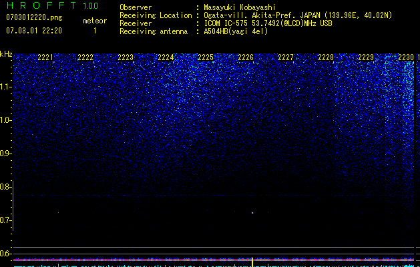The height and width of the screenshot is (267, 420).
Task: Select the name Masayuki Kobayashi
Action: click(240, 7)
